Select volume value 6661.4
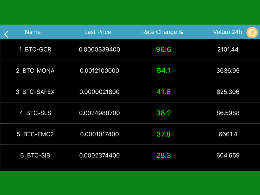Viewport: 260px width, 195px height. (228, 134)
